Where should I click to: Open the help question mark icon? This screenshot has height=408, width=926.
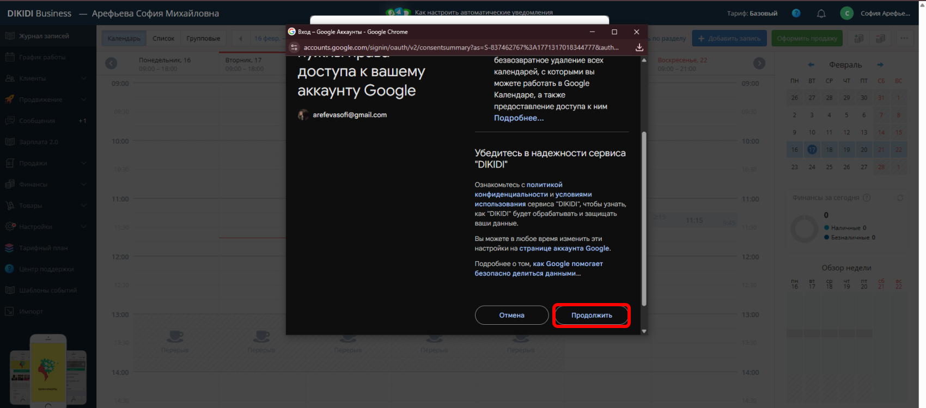pos(796,14)
